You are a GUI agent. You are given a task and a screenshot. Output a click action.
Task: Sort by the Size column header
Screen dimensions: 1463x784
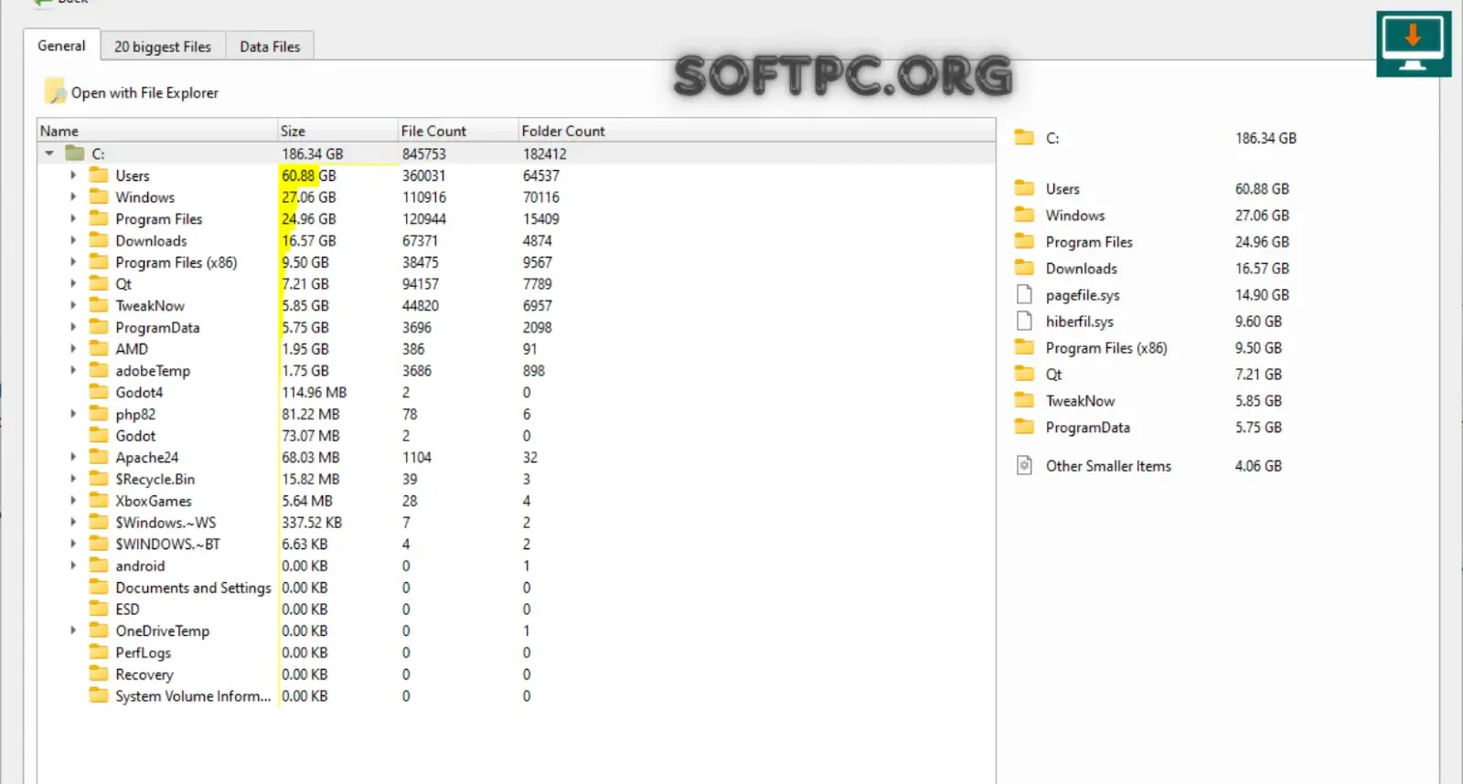(x=337, y=131)
